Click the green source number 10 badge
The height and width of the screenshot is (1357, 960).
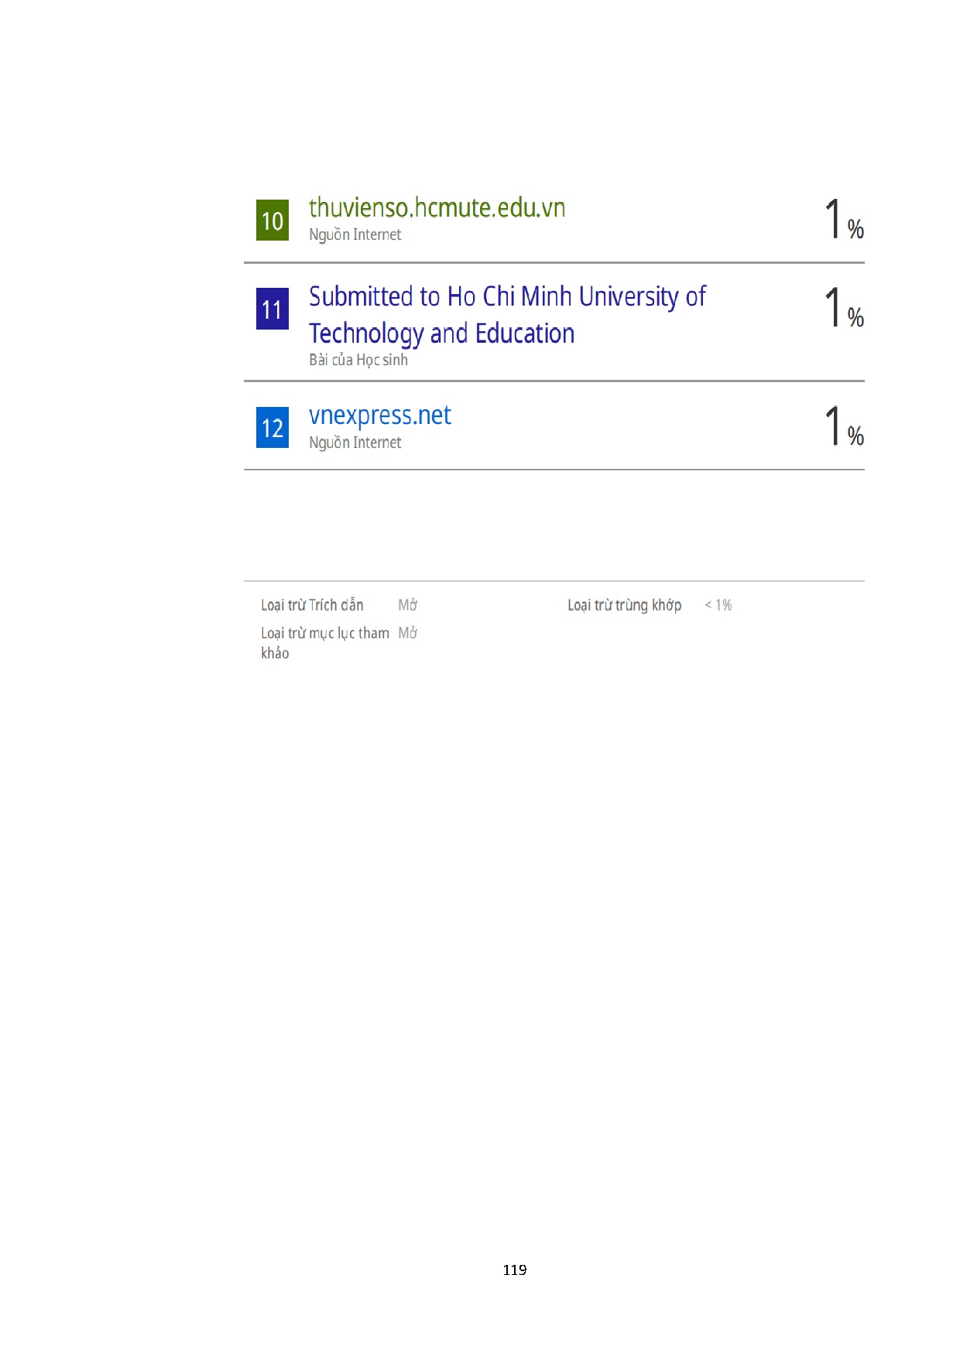coord(273,220)
